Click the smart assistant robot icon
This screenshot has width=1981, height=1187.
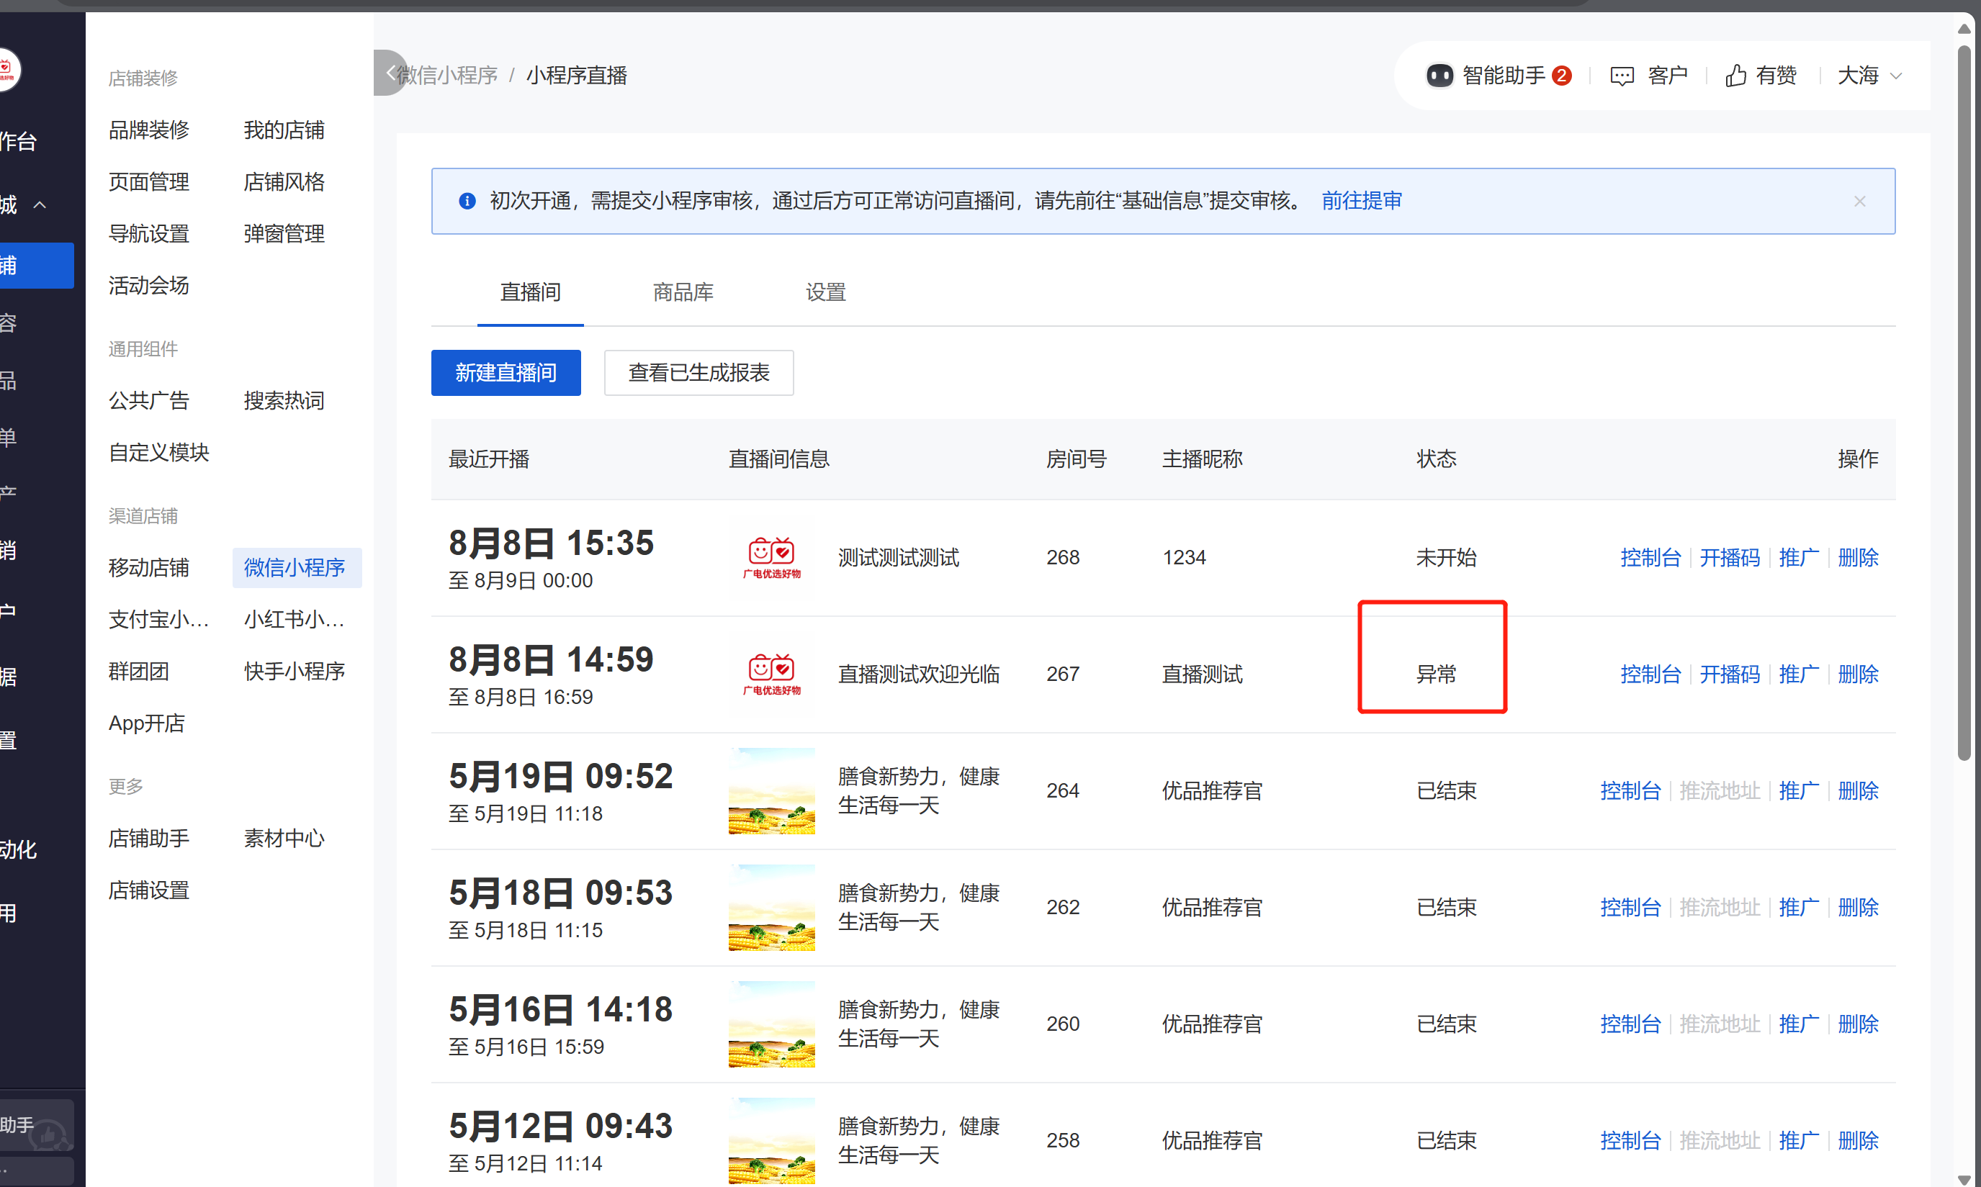[1439, 76]
